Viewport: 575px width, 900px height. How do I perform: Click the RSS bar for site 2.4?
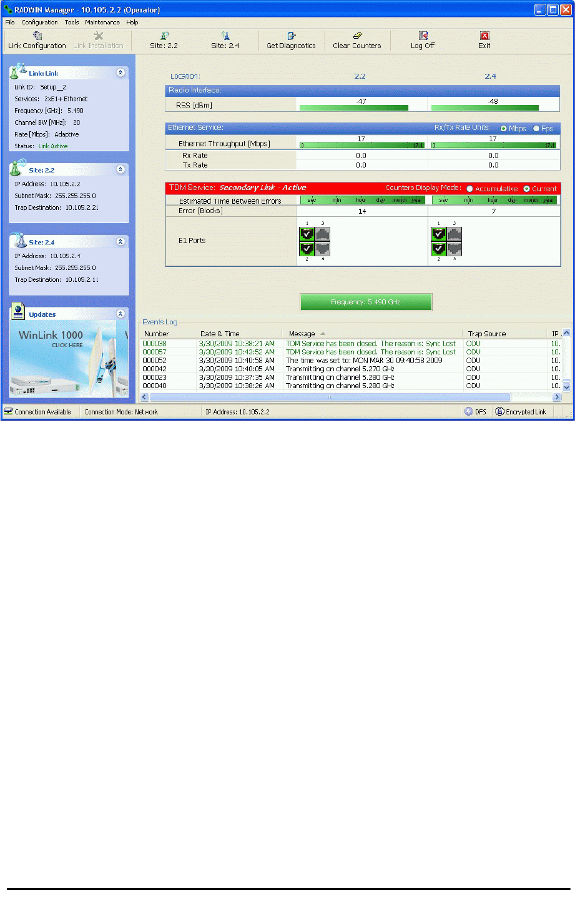point(484,107)
